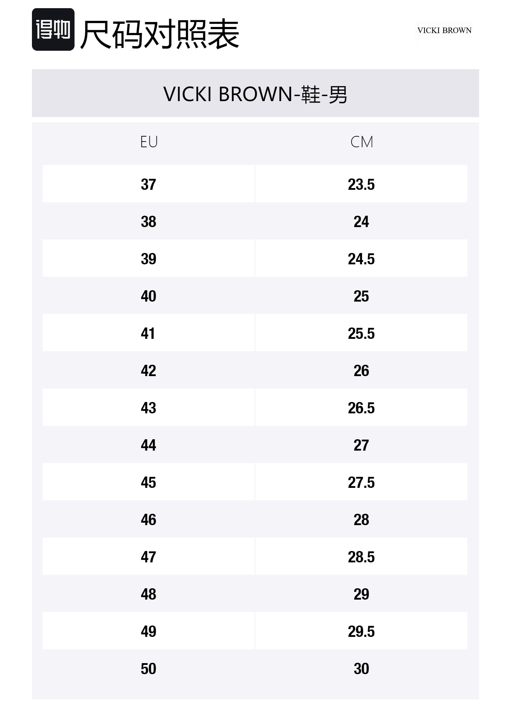Click the 26 CM value
Viewport: 511px width, 727px height.
[361, 371]
